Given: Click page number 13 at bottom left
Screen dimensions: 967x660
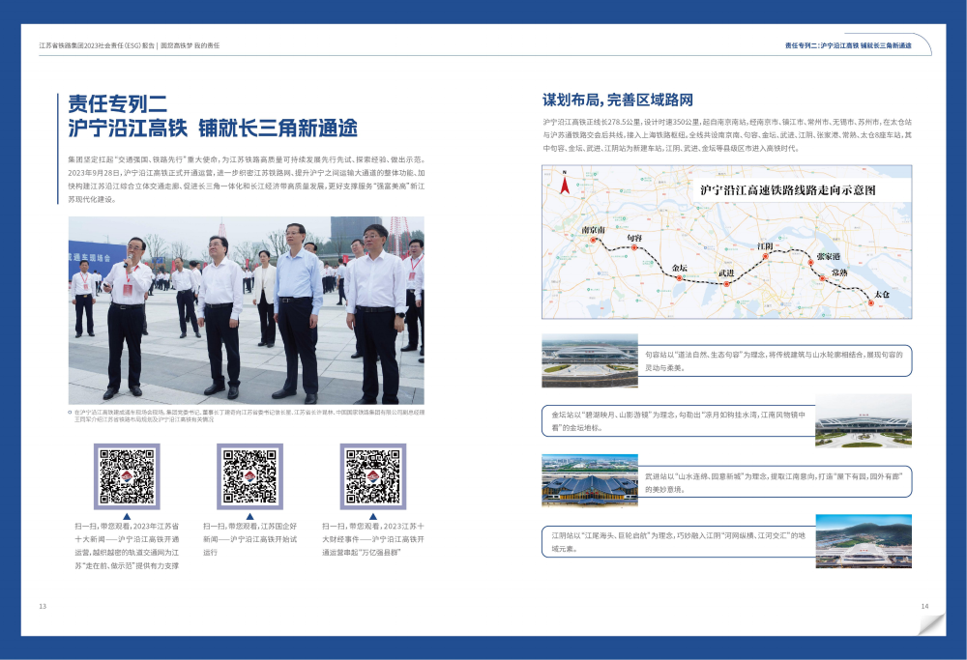Looking at the screenshot, I should (x=43, y=606).
